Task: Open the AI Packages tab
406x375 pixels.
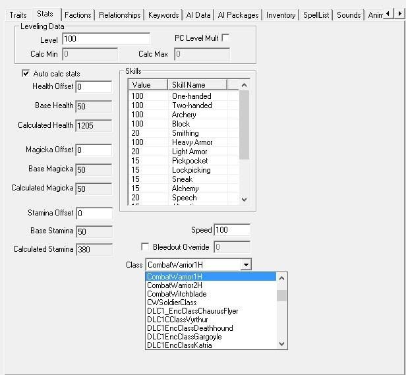Action: point(238,15)
